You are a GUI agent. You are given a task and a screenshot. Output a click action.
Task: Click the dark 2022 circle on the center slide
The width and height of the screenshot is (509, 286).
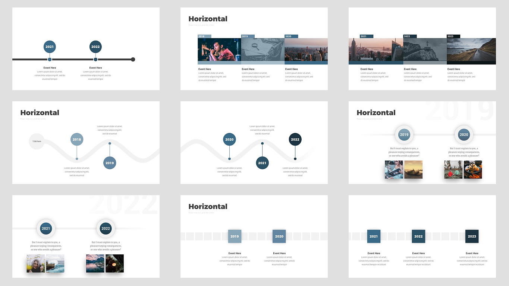295,139
